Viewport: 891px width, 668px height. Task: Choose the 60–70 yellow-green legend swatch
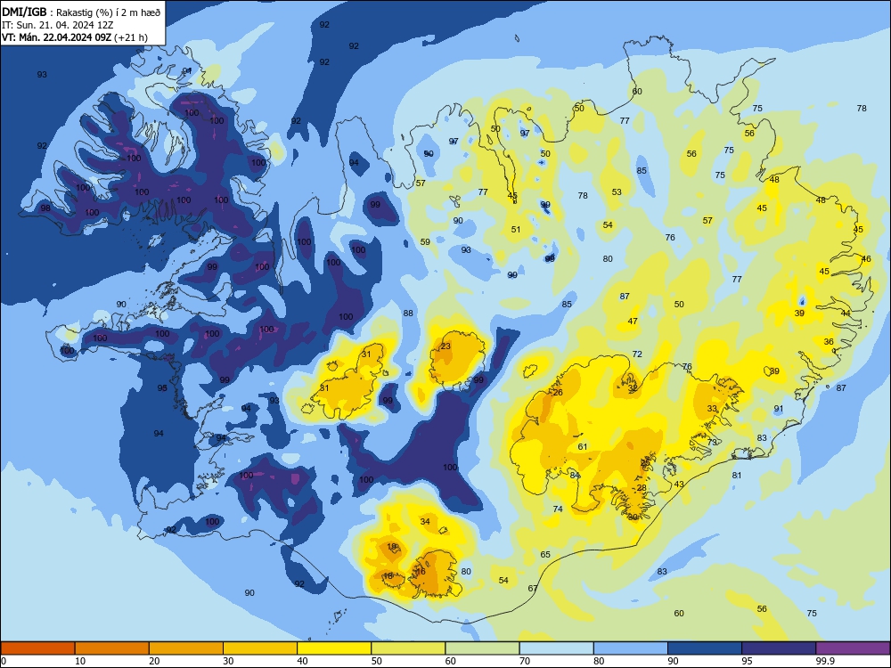(482, 648)
